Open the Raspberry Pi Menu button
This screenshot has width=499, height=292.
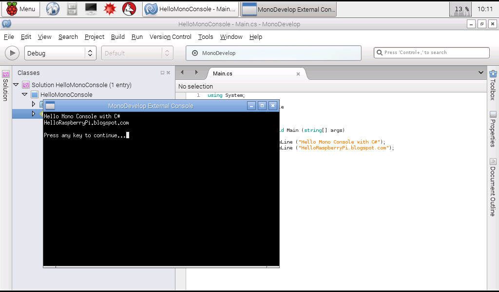click(x=20, y=9)
